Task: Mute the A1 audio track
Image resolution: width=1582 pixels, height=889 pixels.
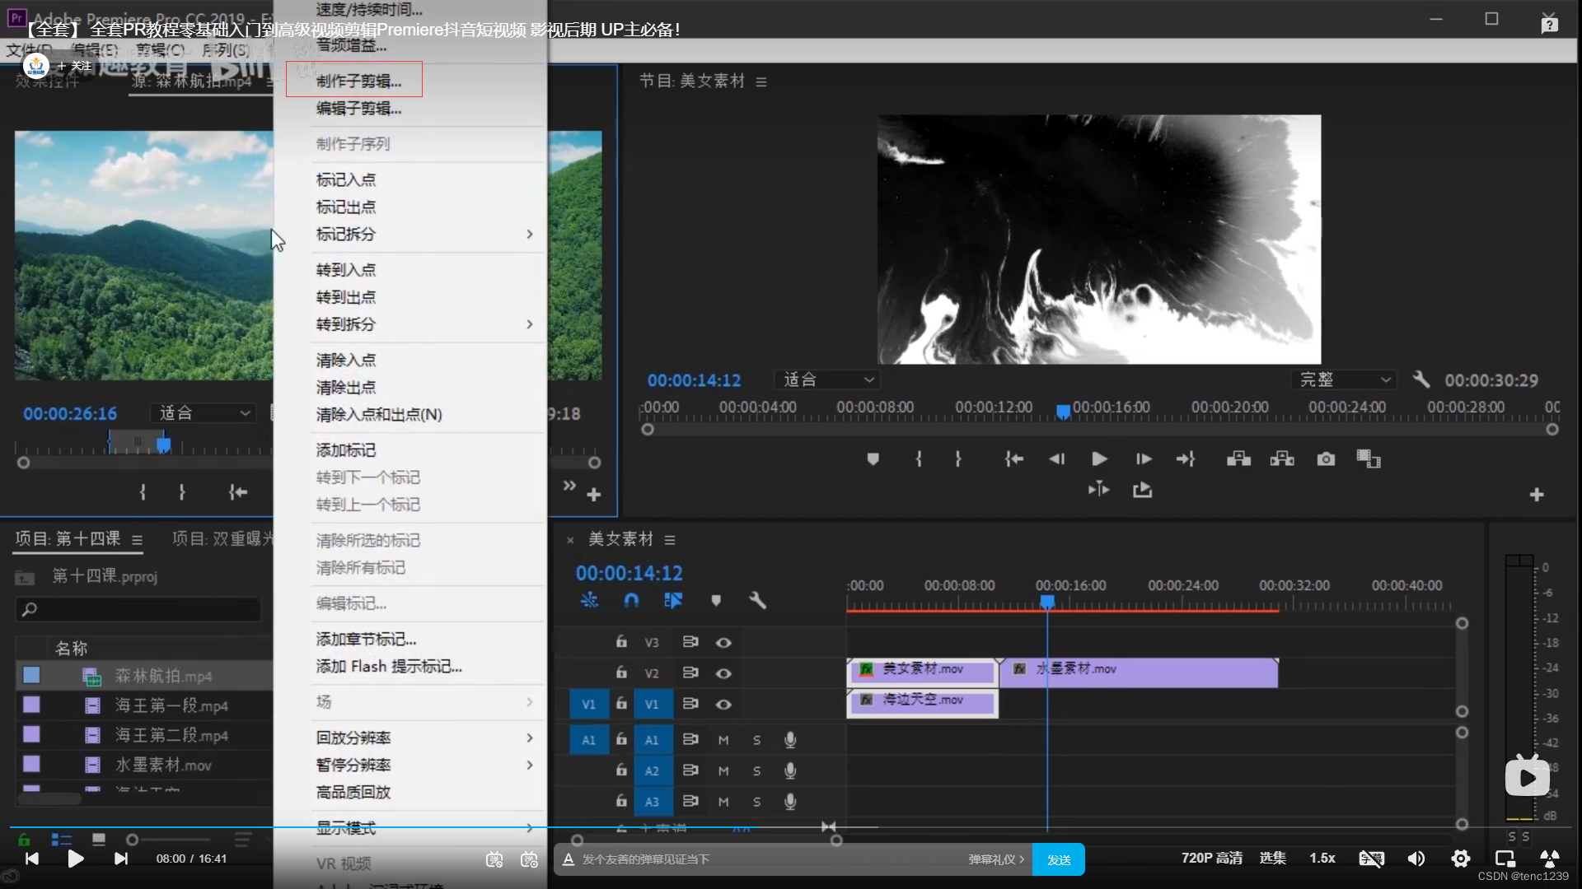Action: [x=723, y=740]
